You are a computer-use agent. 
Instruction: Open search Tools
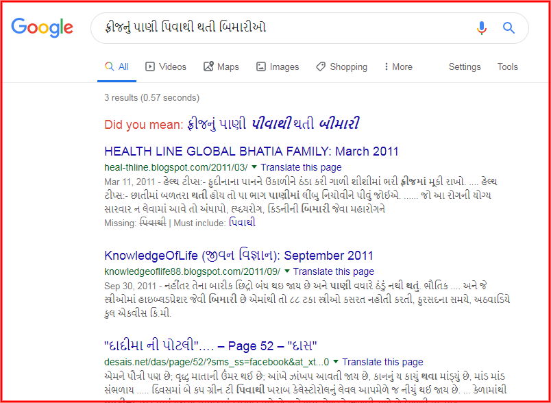tap(507, 66)
